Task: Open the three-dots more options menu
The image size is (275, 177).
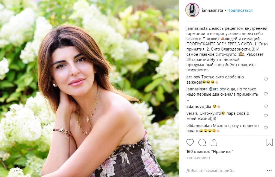Action: click(x=269, y=171)
